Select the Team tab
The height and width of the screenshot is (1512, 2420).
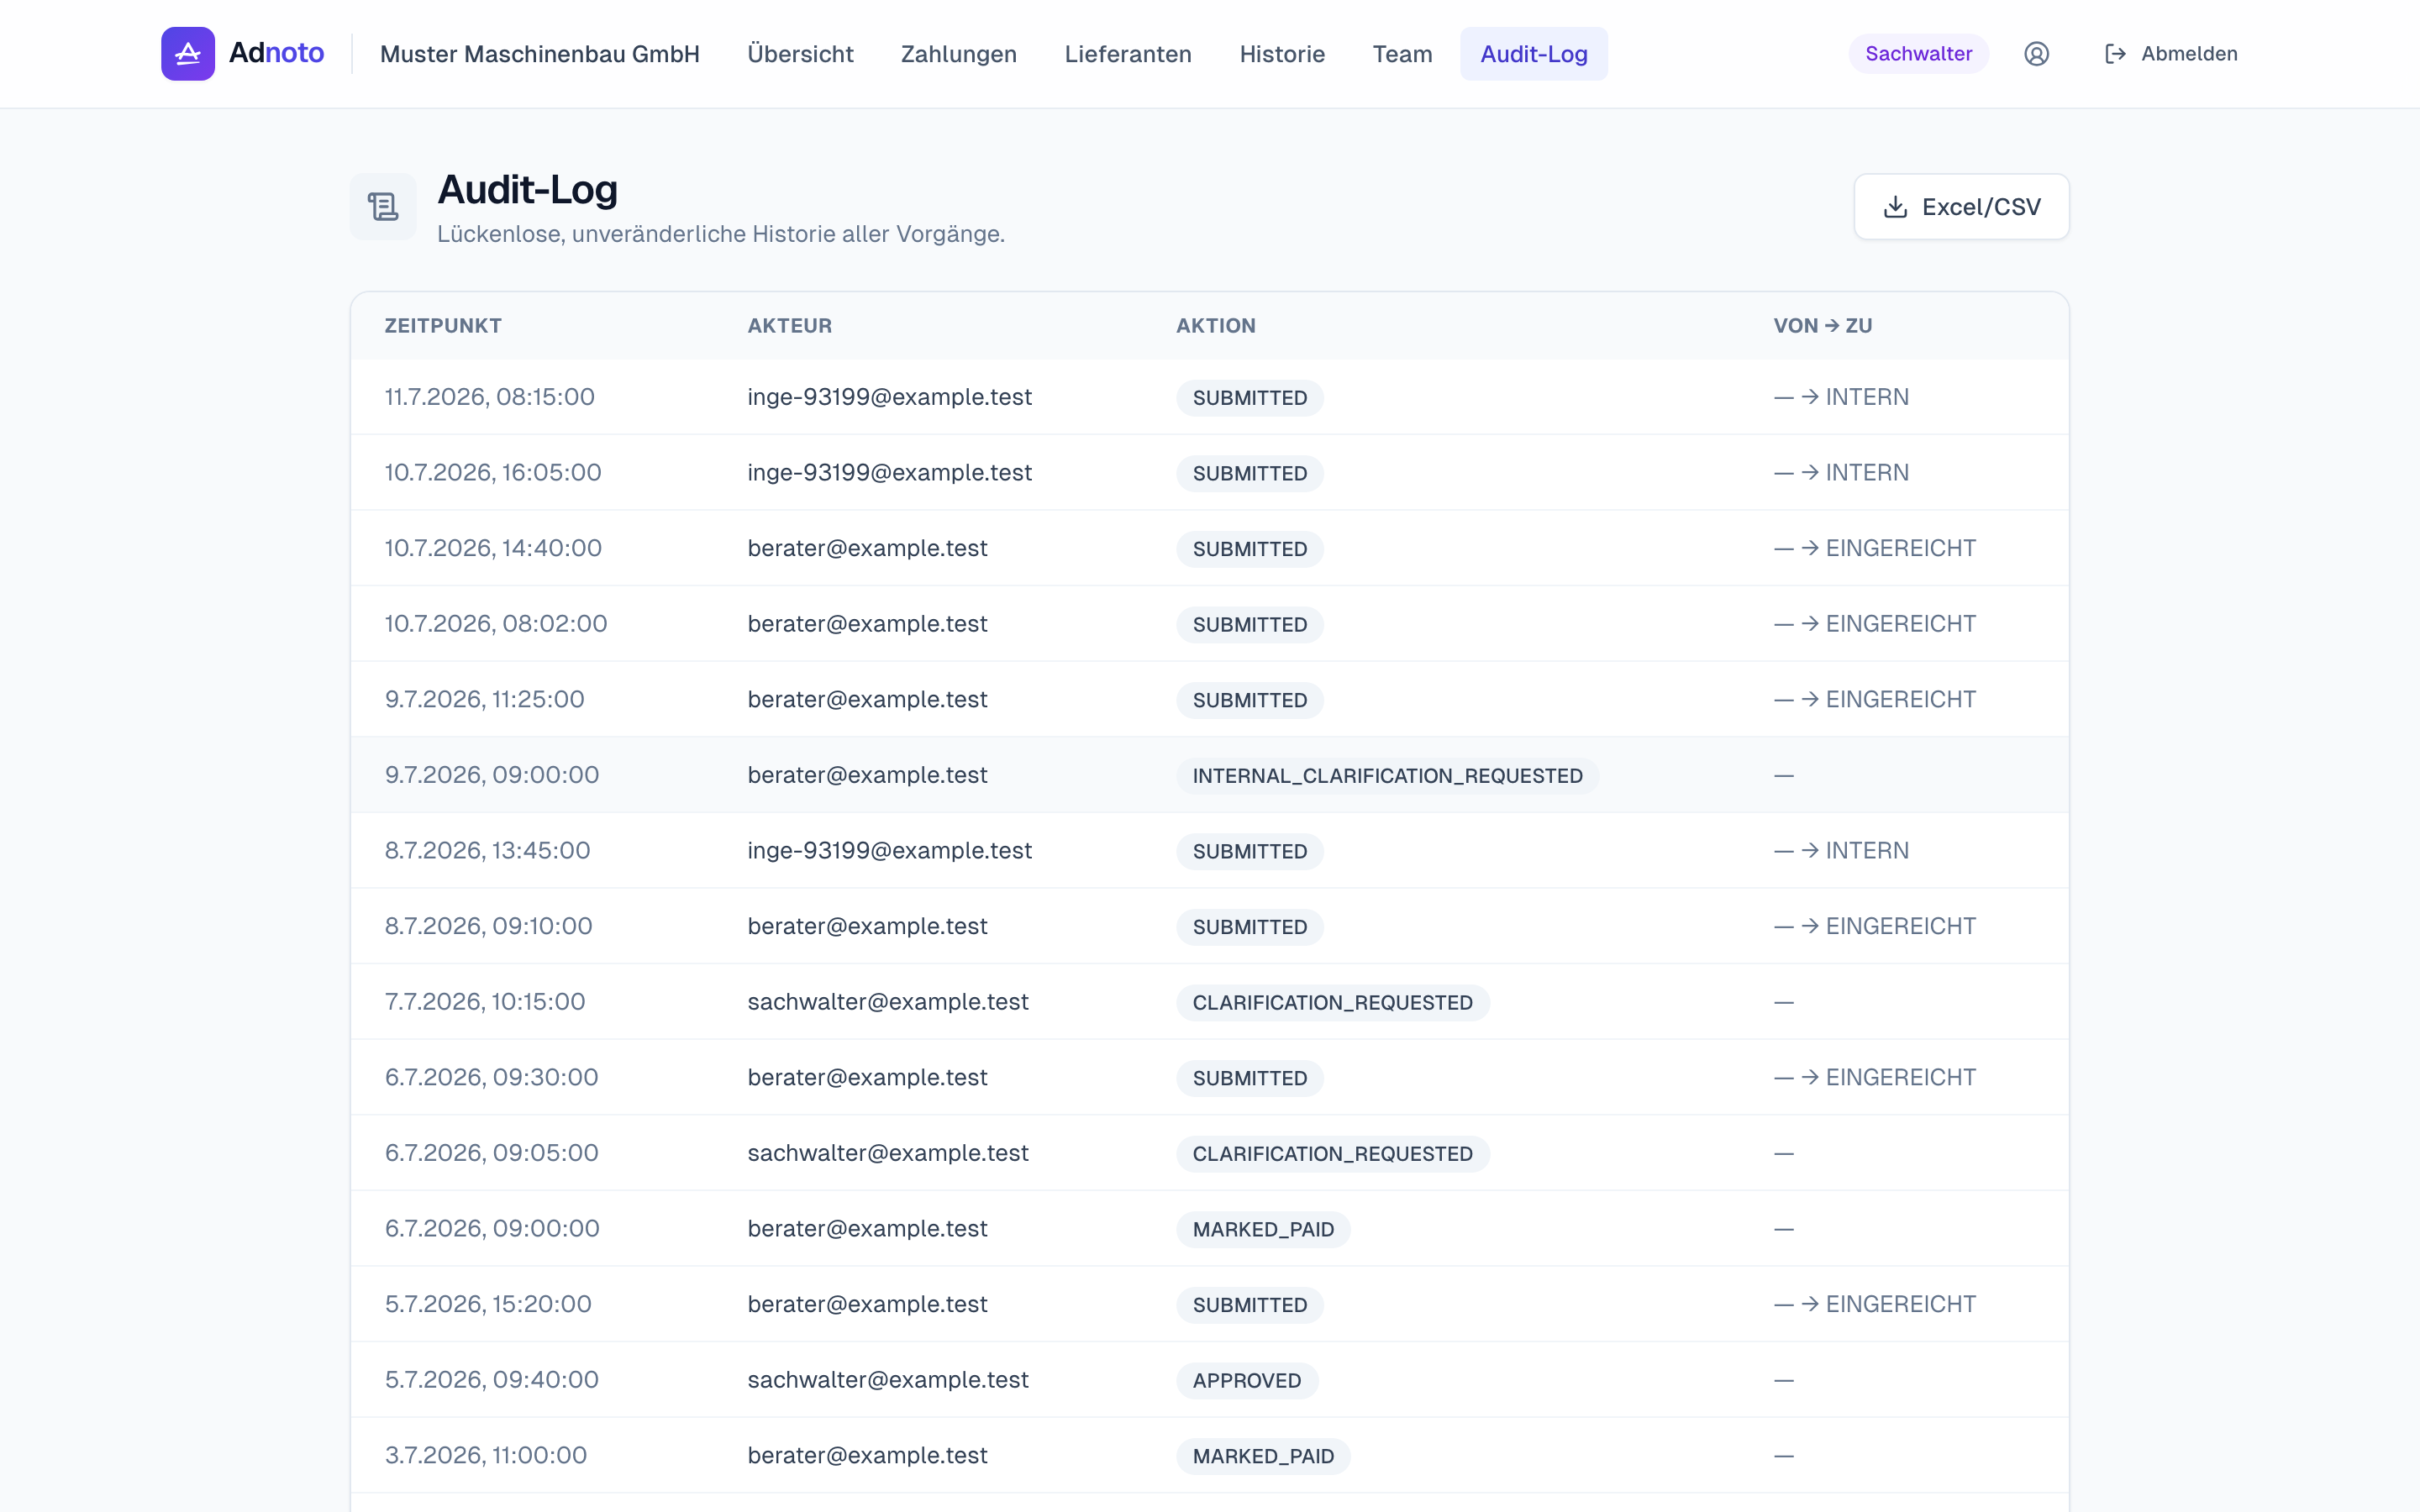(x=1402, y=54)
